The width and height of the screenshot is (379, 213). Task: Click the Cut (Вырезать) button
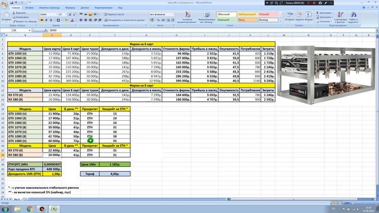(x=20, y=13)
